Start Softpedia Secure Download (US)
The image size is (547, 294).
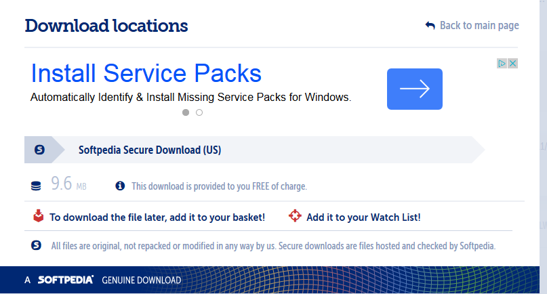[x=150, y=150]
